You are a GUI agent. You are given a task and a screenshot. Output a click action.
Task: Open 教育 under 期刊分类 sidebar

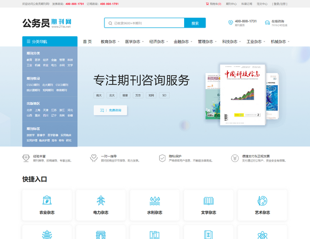tap(29, 60)
